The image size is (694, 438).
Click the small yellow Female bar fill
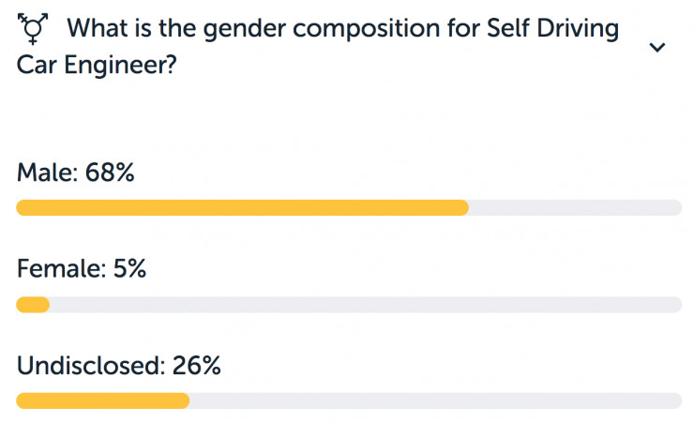pos(33,305)
